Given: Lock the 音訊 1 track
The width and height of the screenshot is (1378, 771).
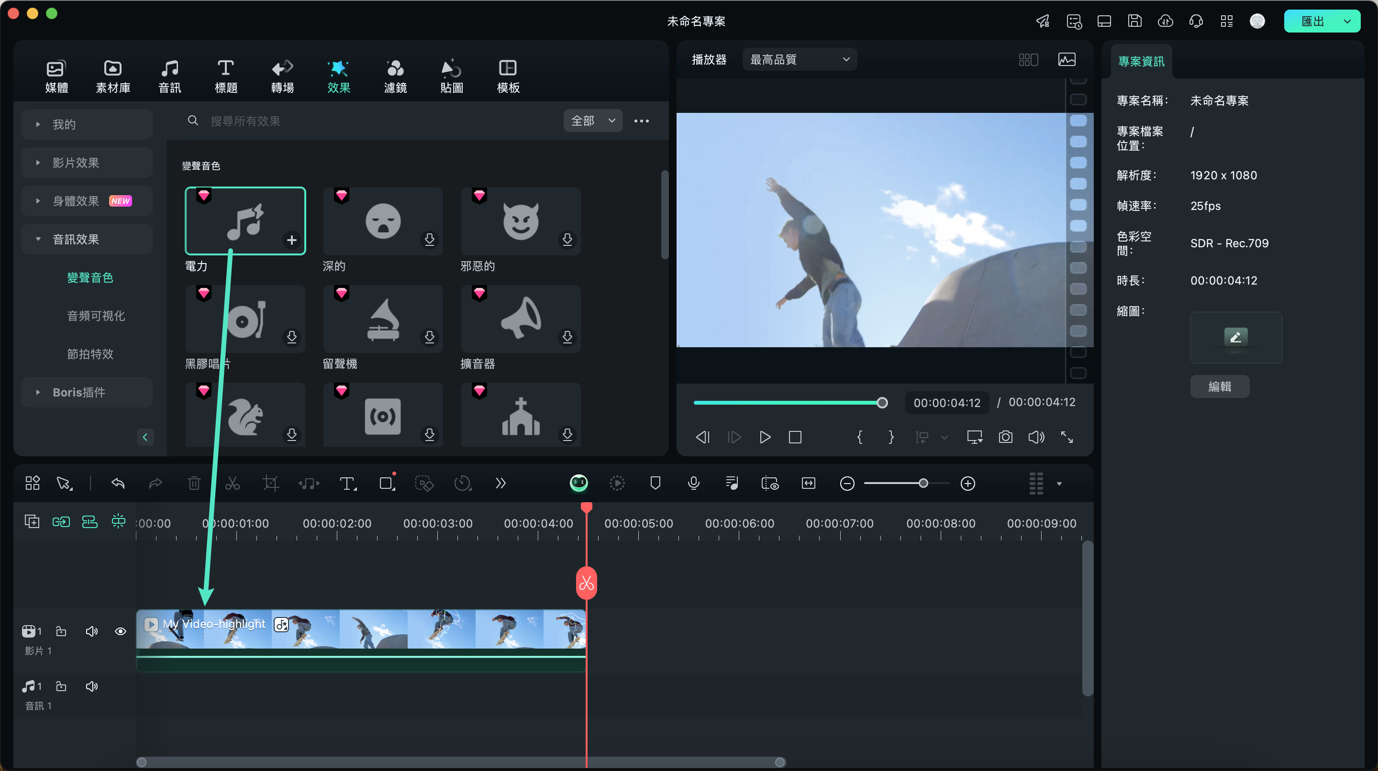Looking at the screenshot, I should coord(61,686).
